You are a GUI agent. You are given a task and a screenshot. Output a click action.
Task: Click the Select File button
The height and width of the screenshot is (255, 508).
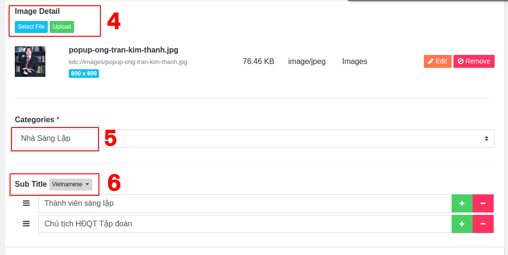pyautogui.click(x=31, y=27)
